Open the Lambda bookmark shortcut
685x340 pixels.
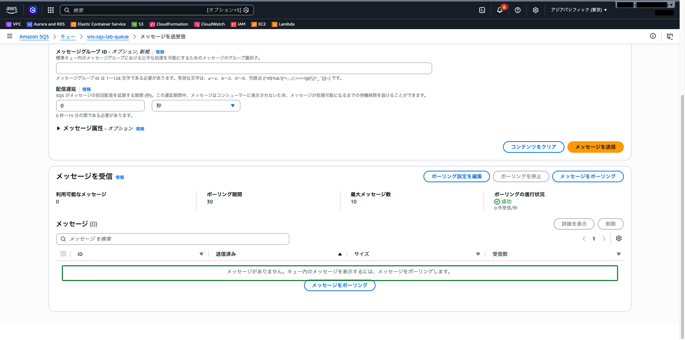(283, 24)
